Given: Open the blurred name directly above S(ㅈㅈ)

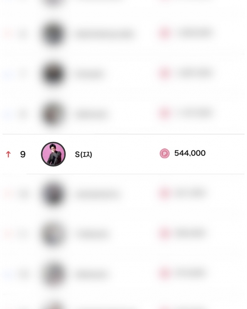Looking at the screenshot, I should (91, 114).
